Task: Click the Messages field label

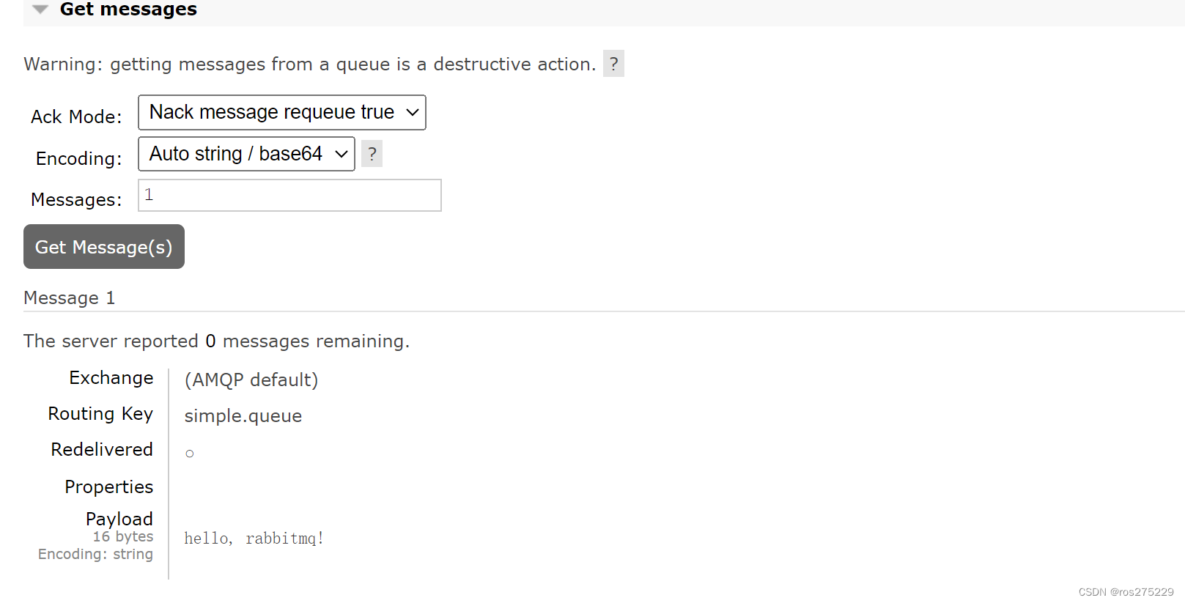Action: coord(76,200)
